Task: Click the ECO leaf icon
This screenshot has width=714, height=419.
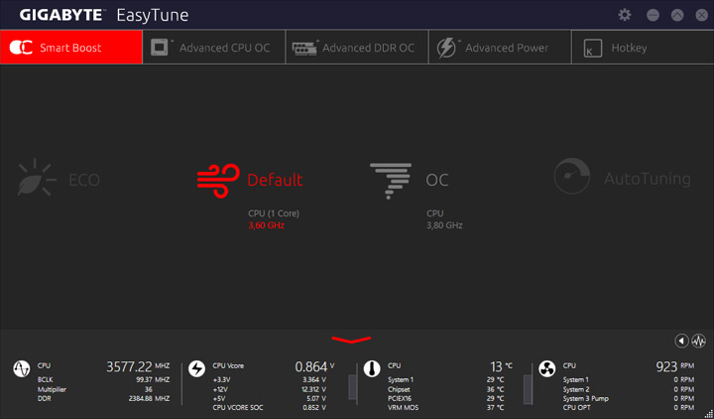Action: pos(37,178)
